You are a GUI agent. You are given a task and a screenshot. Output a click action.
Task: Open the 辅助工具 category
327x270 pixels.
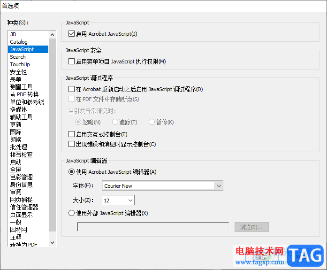[28, 117]
